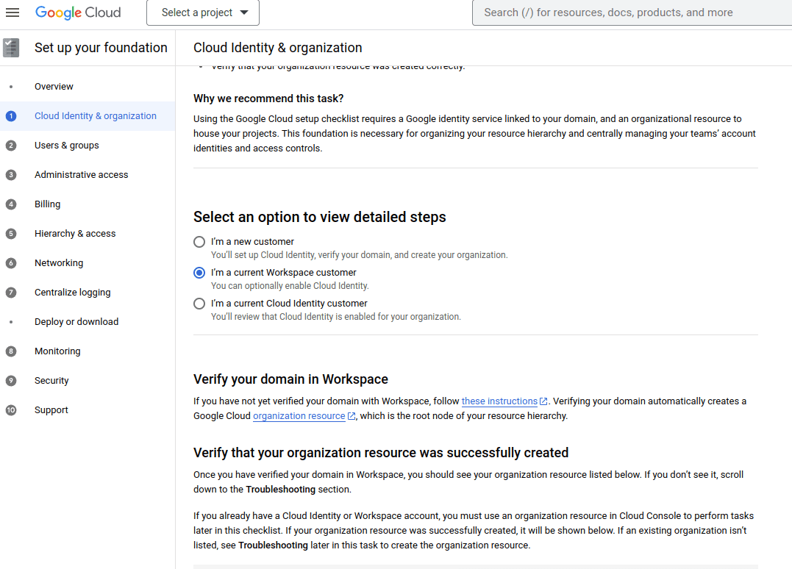Open the hamburger navigation menu
Viewport: 792px width, 569px height.
[x=13, y=12]
